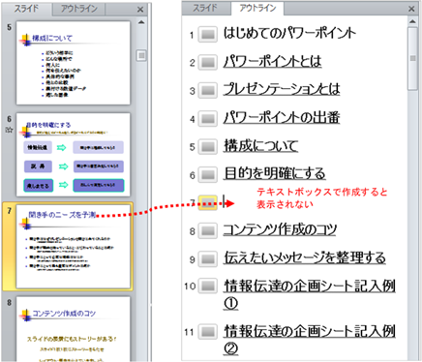Viewport: 422px width, 362px height.
Task: Click outline title 情報伝達の企画シート記入例②
Action: coord(310,340)
